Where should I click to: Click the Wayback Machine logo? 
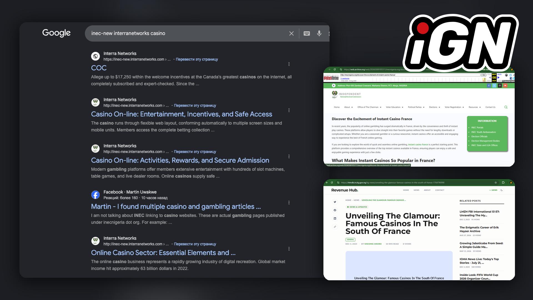(x=331, y=78)
